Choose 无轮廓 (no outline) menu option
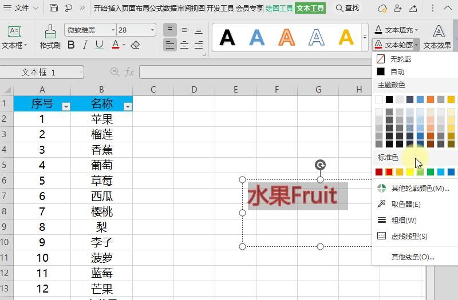458x300 pixels. click(x=400, y=59)
